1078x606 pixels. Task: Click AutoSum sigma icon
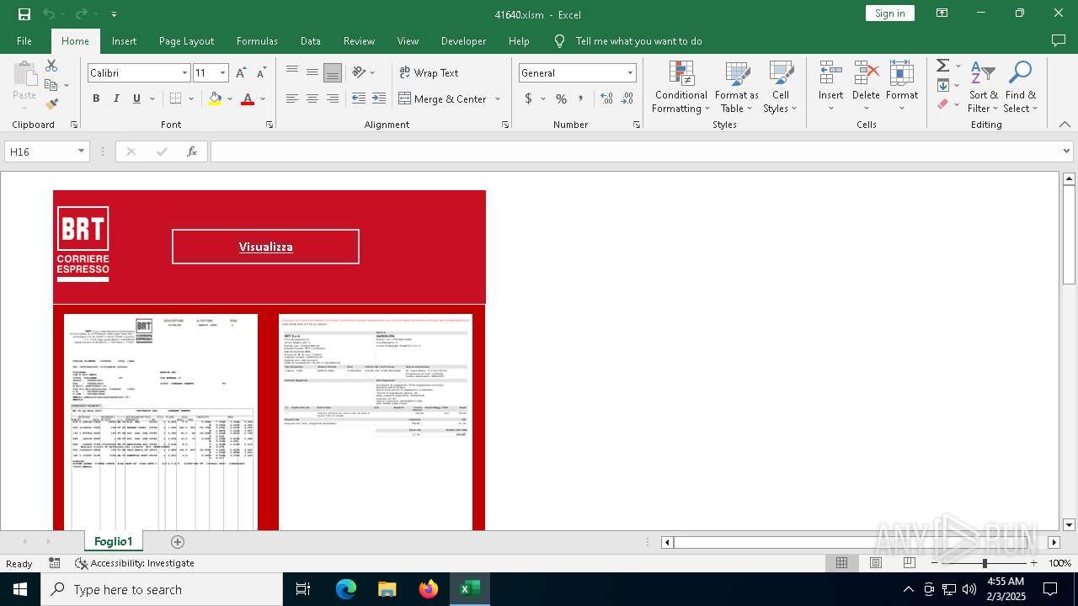pos(943,66)
